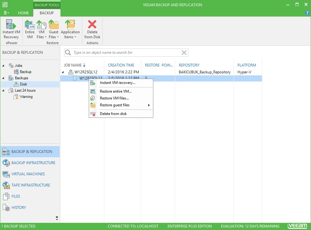Screen dimensions: 311x230
Task: Select the parent W12R2SQL12 job row
Action: pos(161,72)
